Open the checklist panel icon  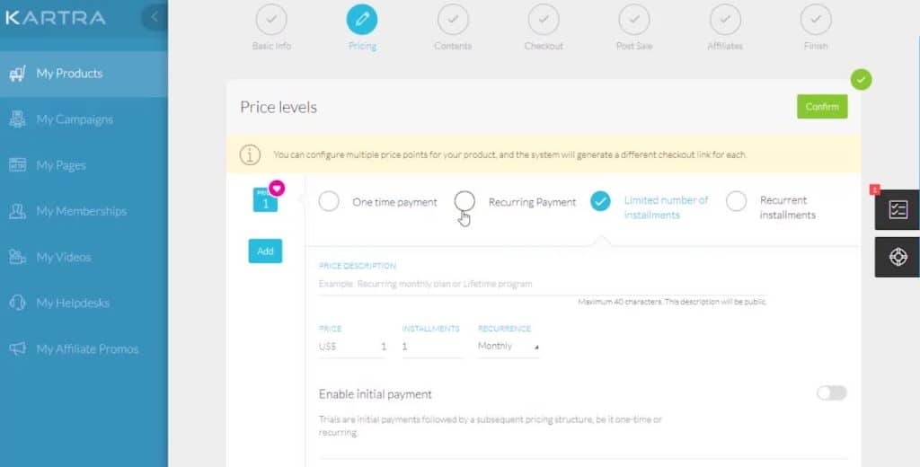pos(898,209)
